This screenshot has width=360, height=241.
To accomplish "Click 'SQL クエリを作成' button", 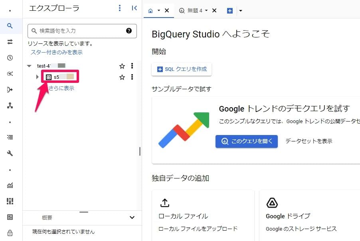I will pyautogui.click(x=182, y=69).
